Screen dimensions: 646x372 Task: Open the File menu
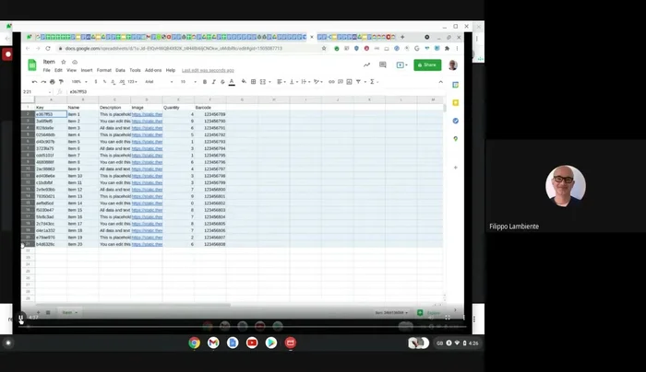pos(46,70)
